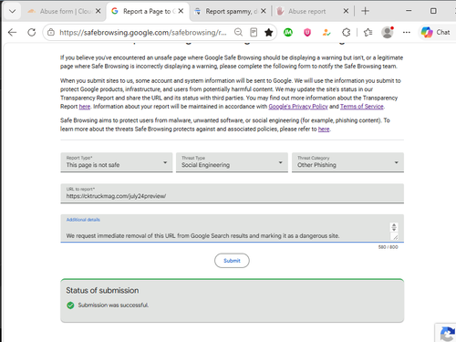Maximize the browser window
The height and width of the screenshot is (342, 456).
click(x=433, y=11)
